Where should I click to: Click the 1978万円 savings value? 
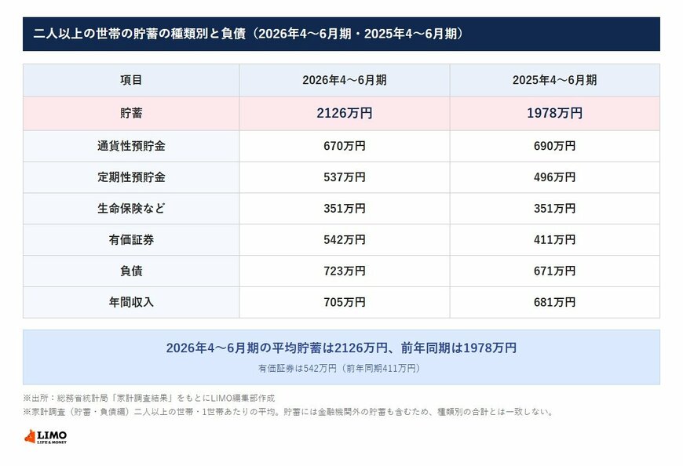[554, 113]
